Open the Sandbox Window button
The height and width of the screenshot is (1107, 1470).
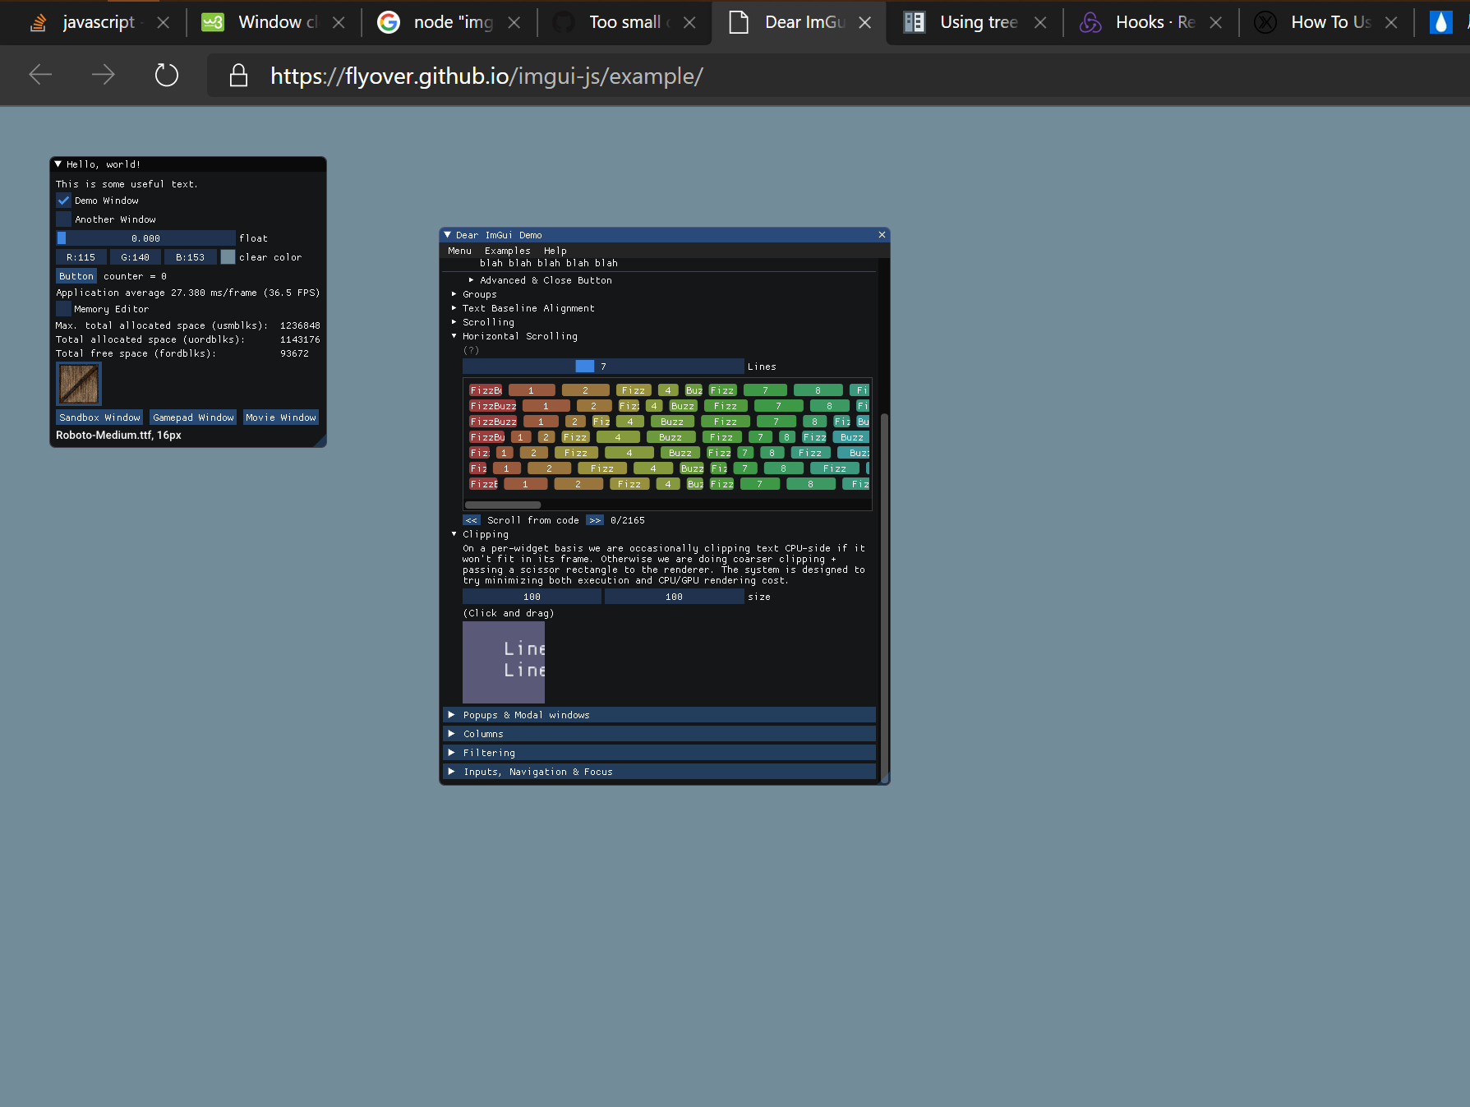[x=99, y=417]
